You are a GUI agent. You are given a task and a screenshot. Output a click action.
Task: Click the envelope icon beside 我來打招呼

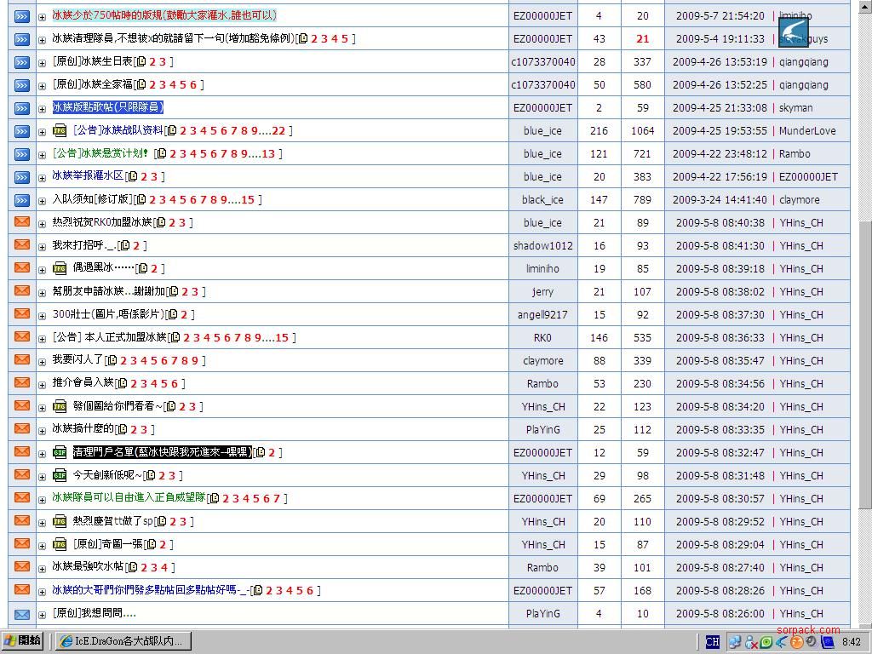click(x=20, y=245)
